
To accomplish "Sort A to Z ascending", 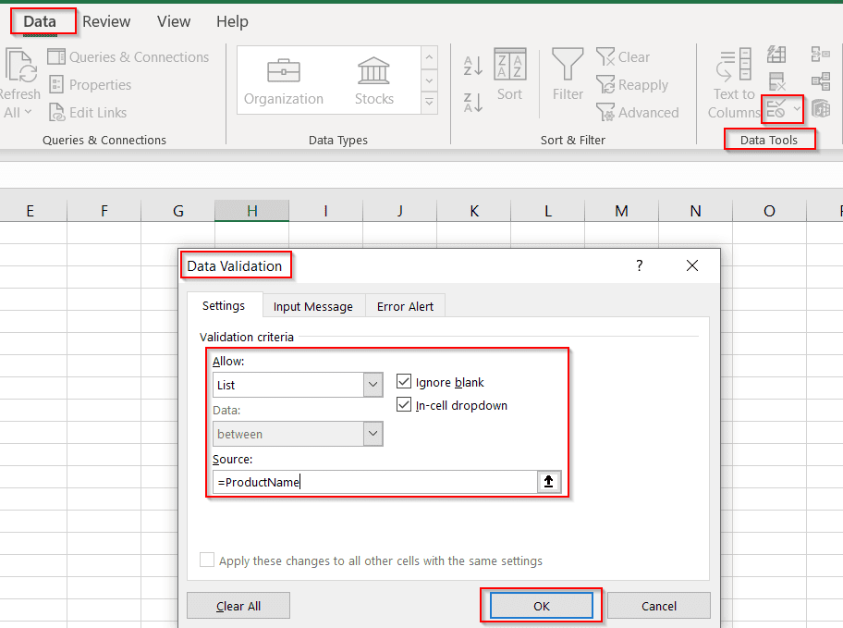I will (473, 66).
